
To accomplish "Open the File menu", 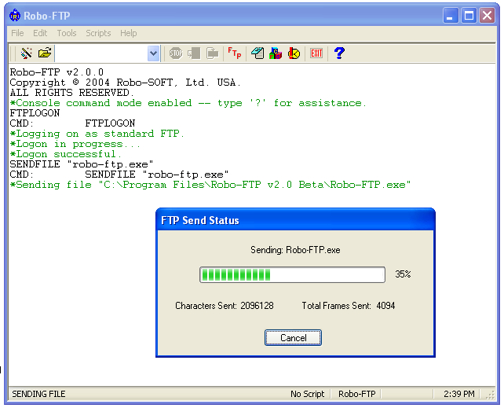I will (17, 33).
